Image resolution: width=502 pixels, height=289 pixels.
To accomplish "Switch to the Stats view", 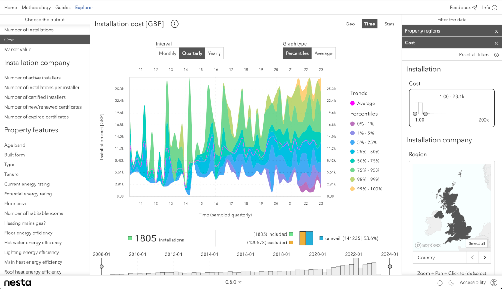I will tap(389, 24).
